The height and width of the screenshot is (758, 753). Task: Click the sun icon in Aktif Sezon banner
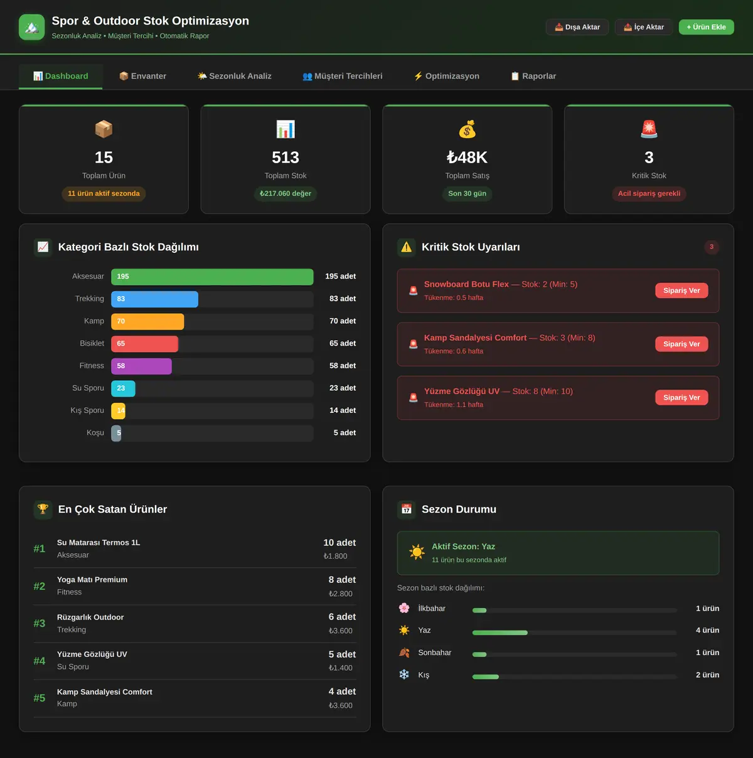pos(417,553)
